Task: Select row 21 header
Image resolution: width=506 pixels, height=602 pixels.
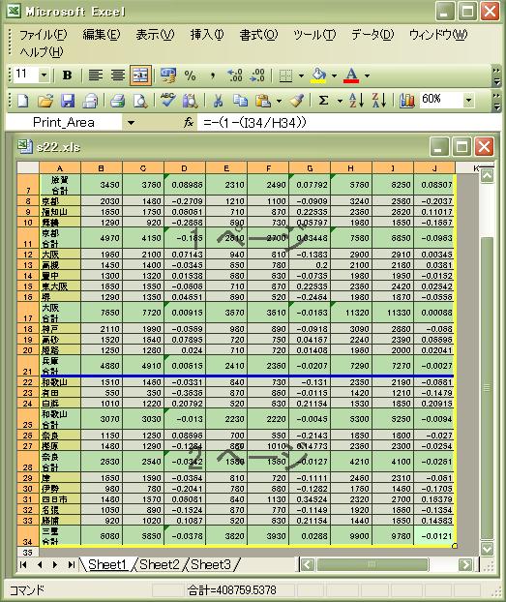Action: point(28,366)
